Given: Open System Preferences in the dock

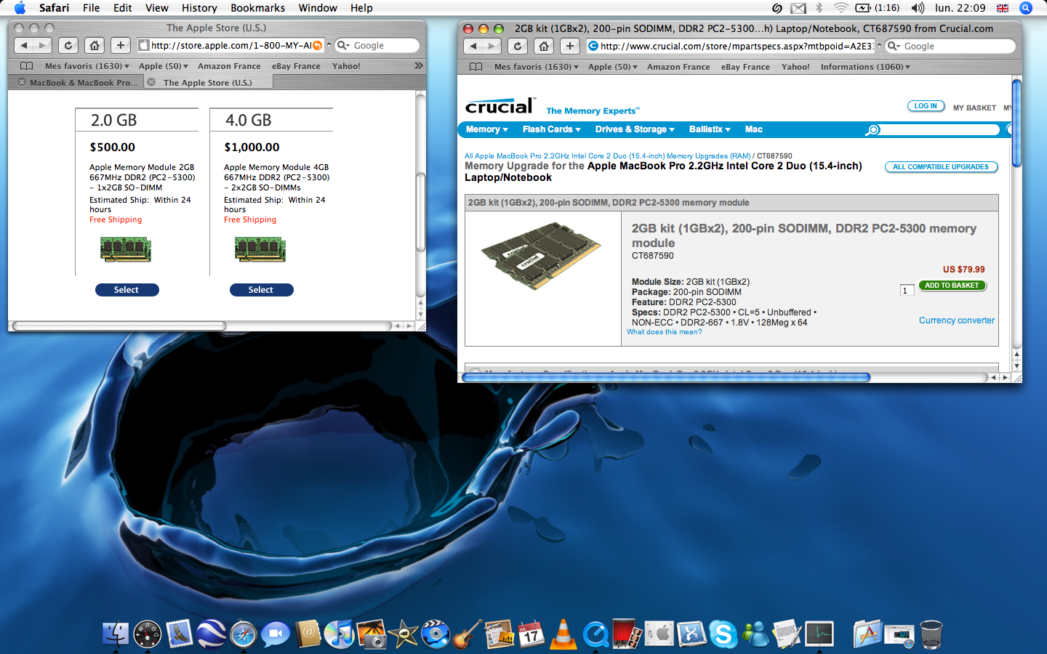Looking at the screenshot, I should 659,634.
